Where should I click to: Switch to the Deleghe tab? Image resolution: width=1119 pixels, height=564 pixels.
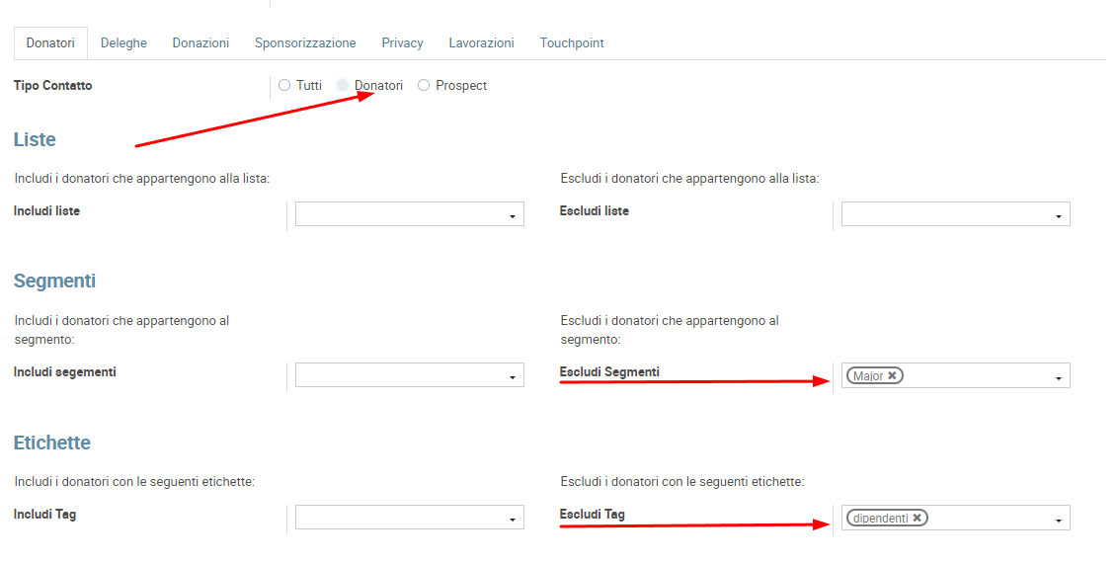pyautogui.click(x=123, y=43)
